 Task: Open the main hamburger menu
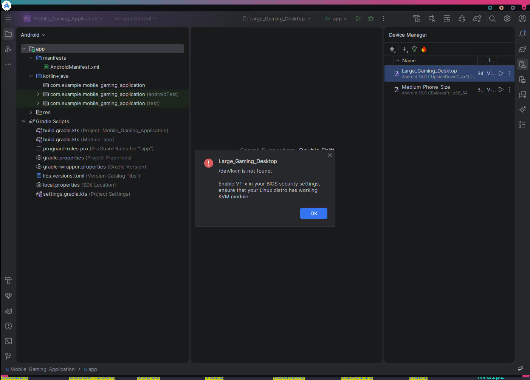[x=8, y=19]
